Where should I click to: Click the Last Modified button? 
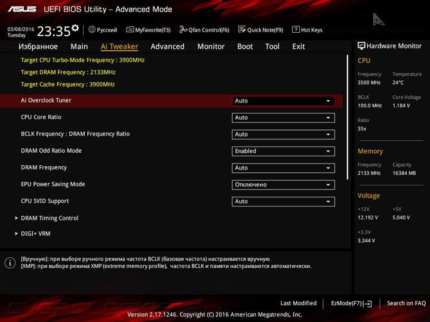point(299,304)
